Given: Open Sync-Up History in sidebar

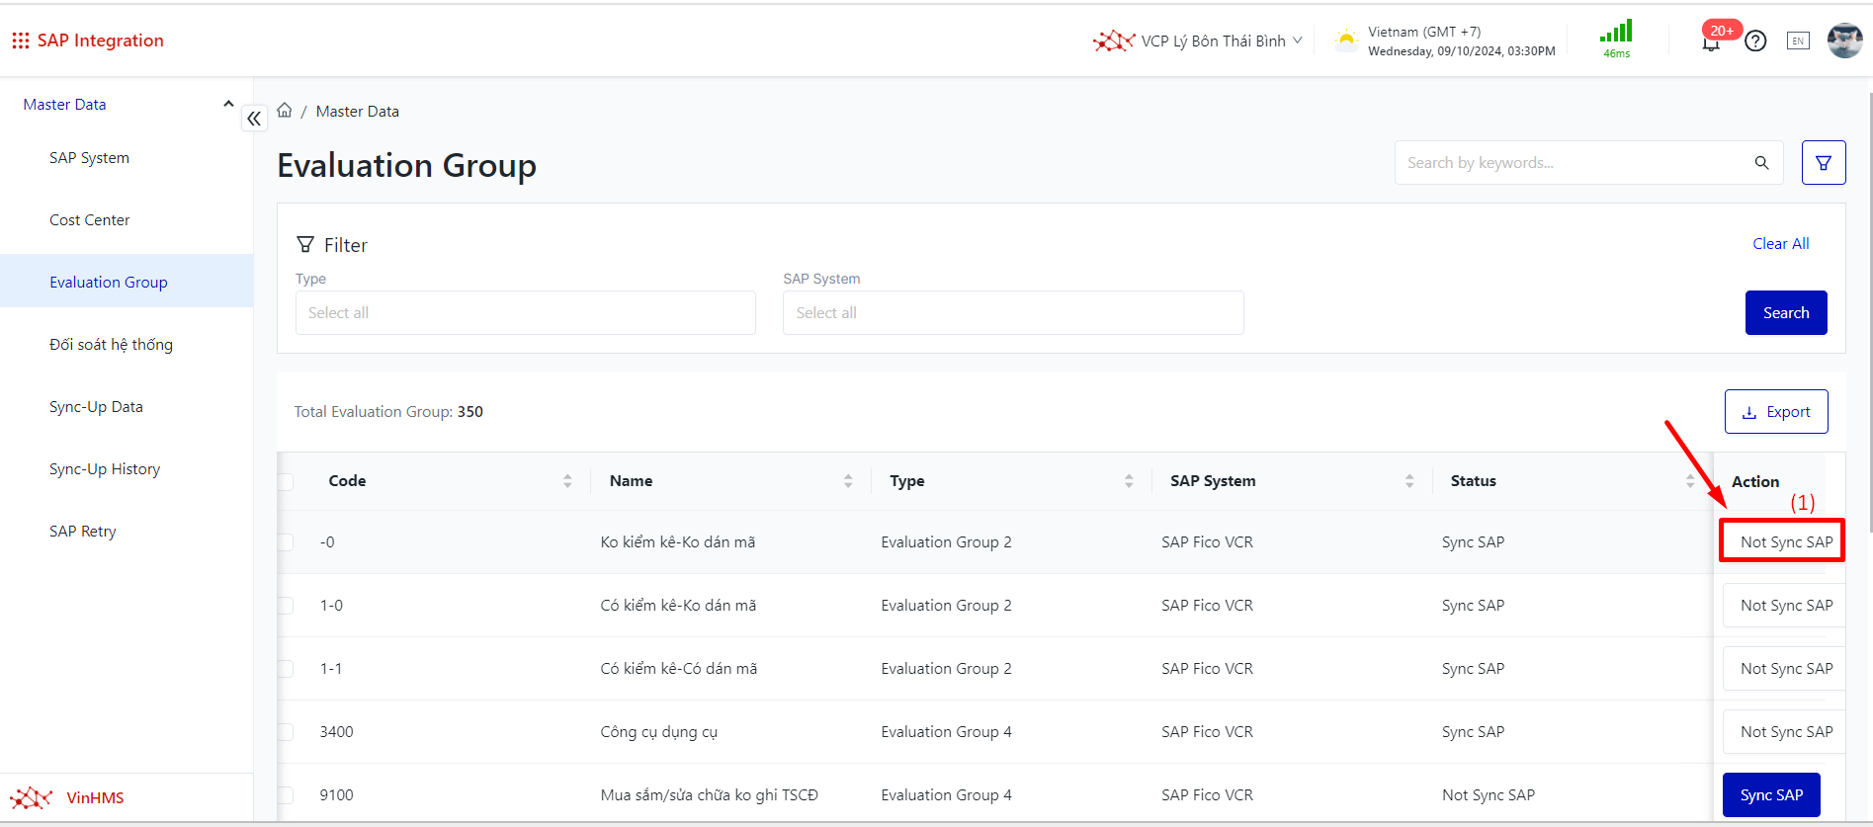Looking at the screenshot, I should 105,469.
